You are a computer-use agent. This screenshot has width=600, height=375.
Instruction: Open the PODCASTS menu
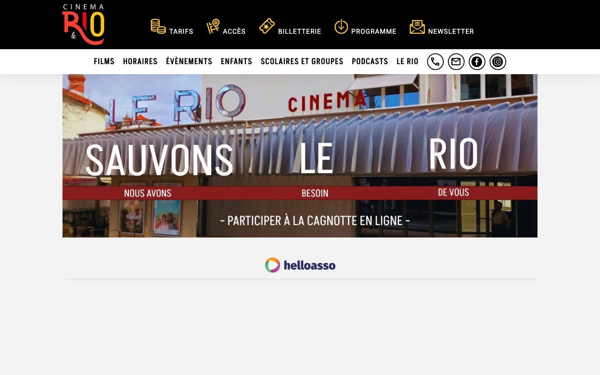click(370, 61)
